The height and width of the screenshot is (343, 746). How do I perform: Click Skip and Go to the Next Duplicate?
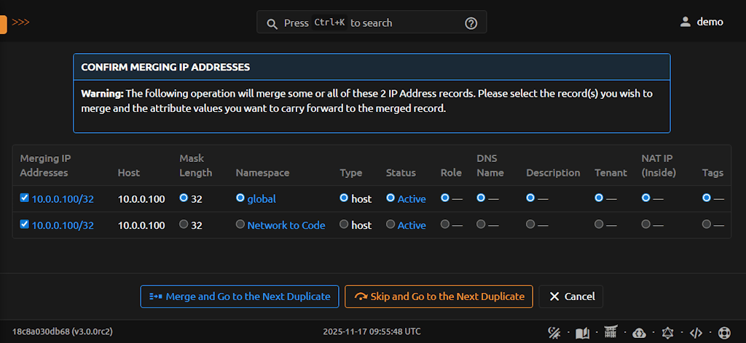click(439, 296)
